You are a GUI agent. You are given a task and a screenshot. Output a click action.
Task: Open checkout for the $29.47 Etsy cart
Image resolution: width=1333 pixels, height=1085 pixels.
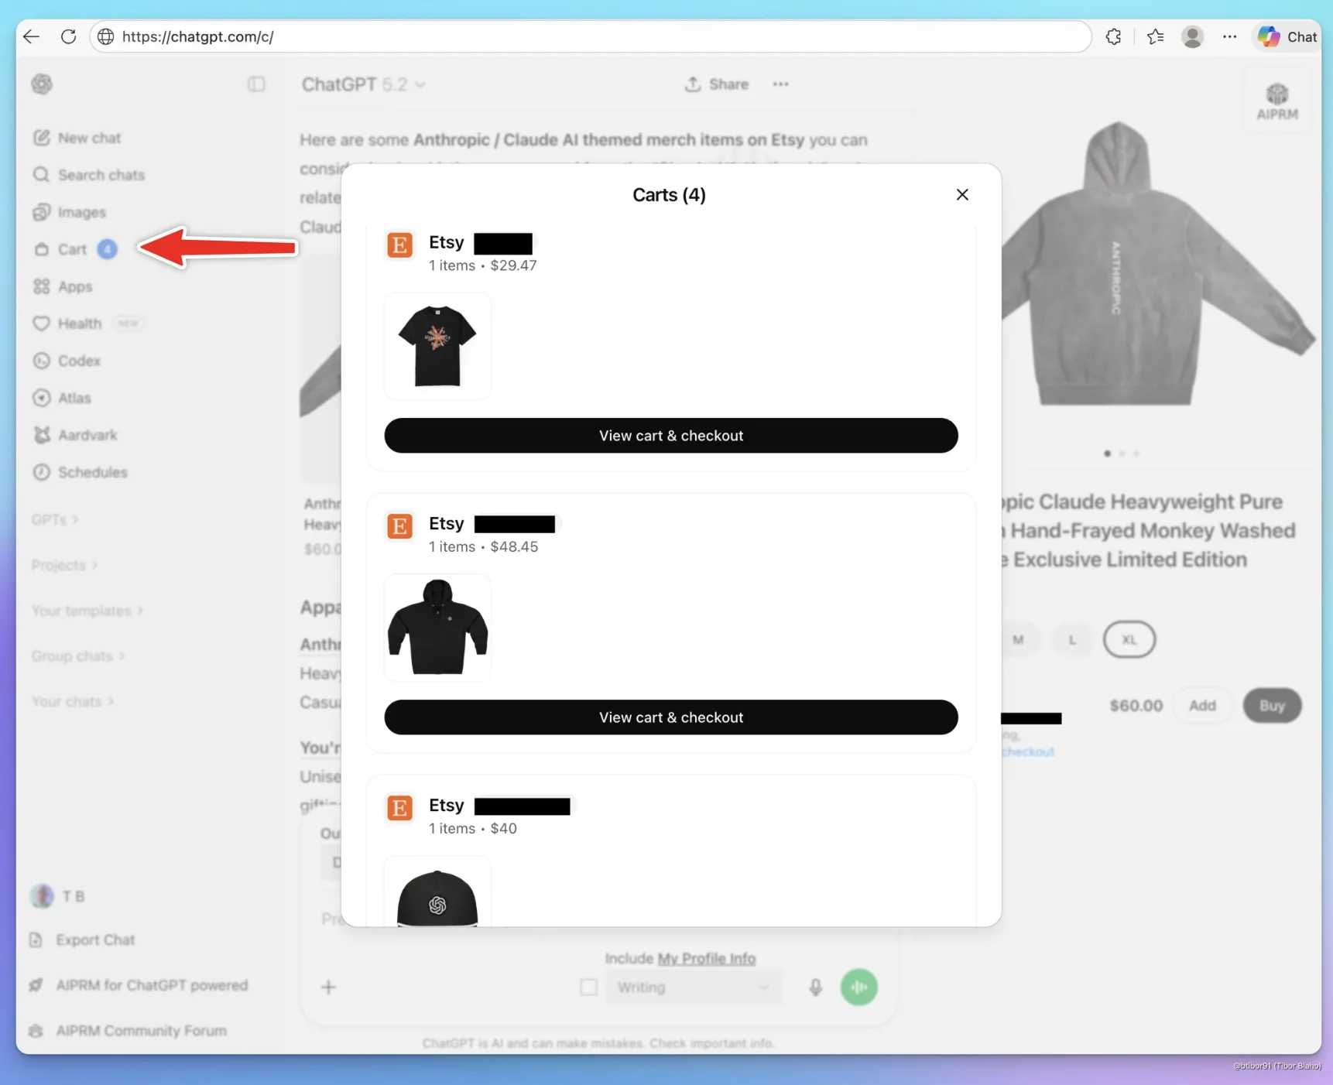coord(670,436)
